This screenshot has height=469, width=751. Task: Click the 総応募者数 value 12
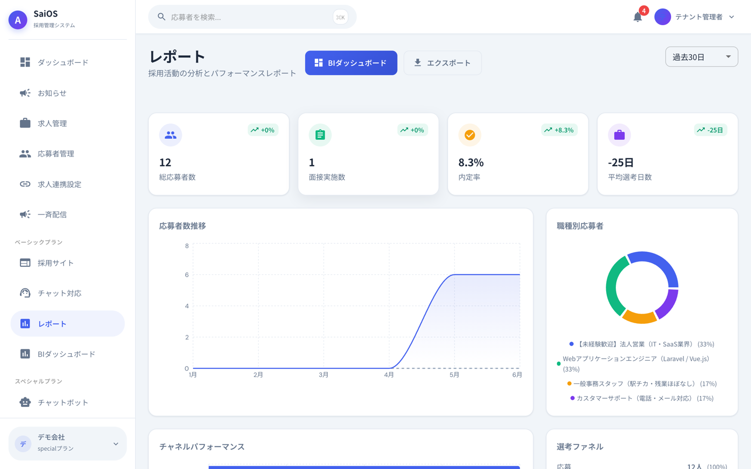click(x=165, y=162)
